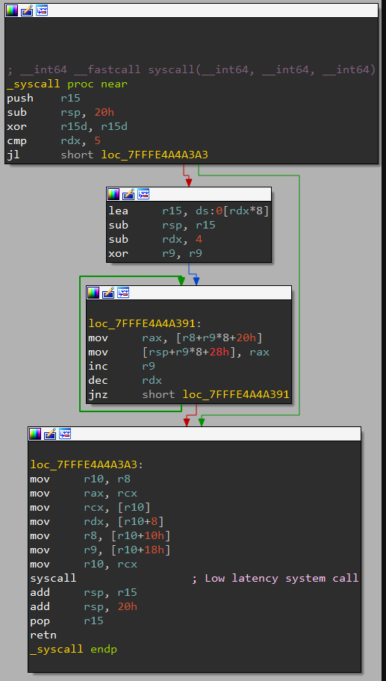This screenshot has height=681, width=386.
Task: Select the loc_7FFFE4A4A391 label line
Action: [x=142, y=323]
